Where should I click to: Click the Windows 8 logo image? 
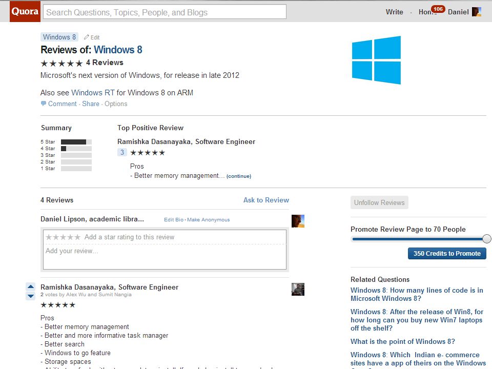tap(376, 60)
